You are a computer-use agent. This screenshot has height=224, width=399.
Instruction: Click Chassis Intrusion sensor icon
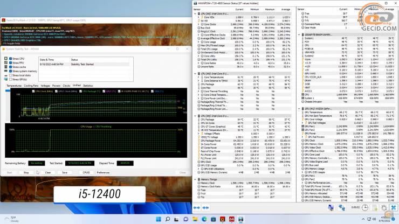click(303, 102)
